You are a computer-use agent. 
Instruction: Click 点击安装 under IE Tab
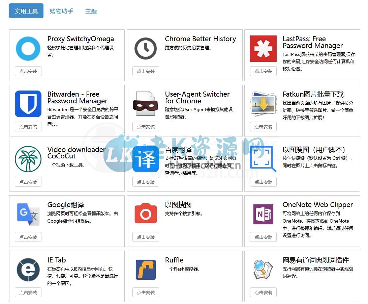click(28, 293)
